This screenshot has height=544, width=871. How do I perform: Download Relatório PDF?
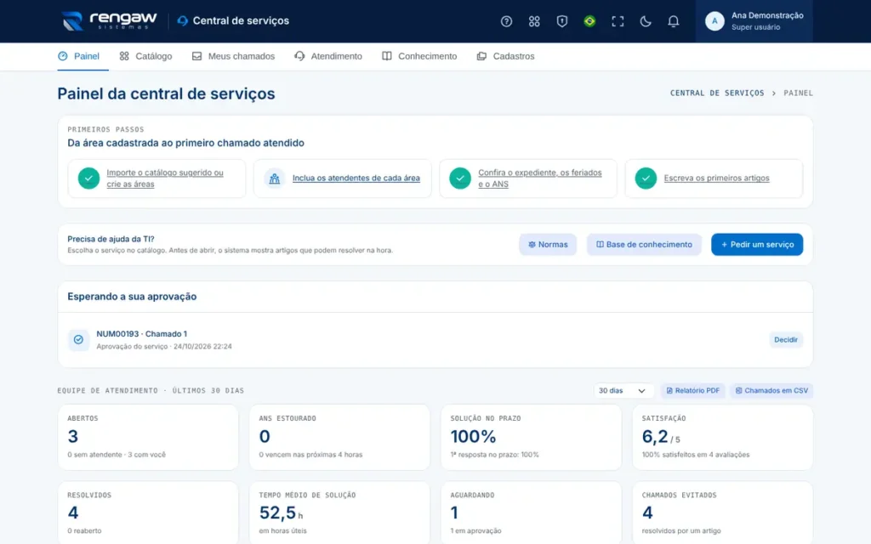click(692, 391)
